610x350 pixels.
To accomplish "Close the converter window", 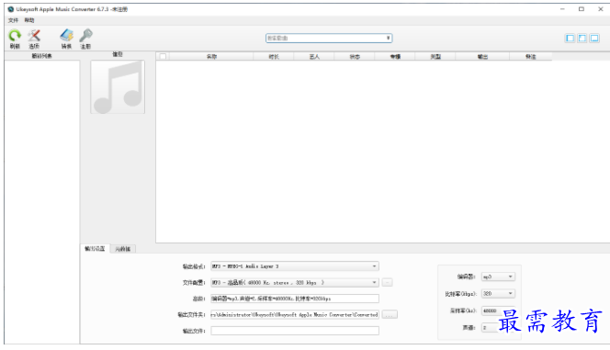I will pos(600,9).
